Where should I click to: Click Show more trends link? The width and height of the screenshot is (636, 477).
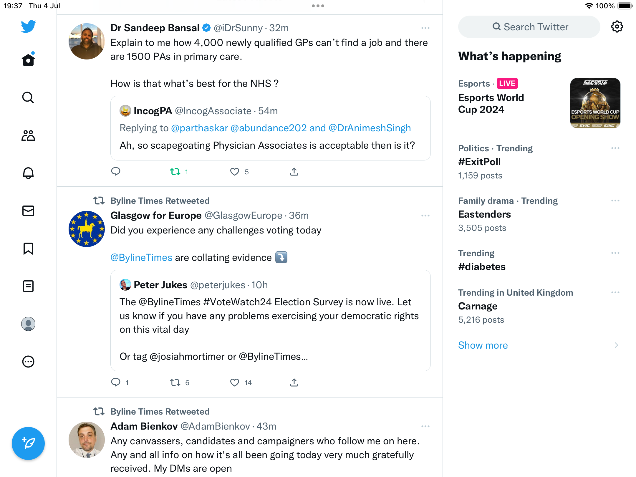(x=483, y=345)
